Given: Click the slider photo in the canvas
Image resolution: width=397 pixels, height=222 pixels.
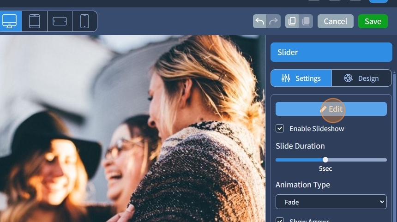Looking at the screenshot, I should tap(132, 129).
